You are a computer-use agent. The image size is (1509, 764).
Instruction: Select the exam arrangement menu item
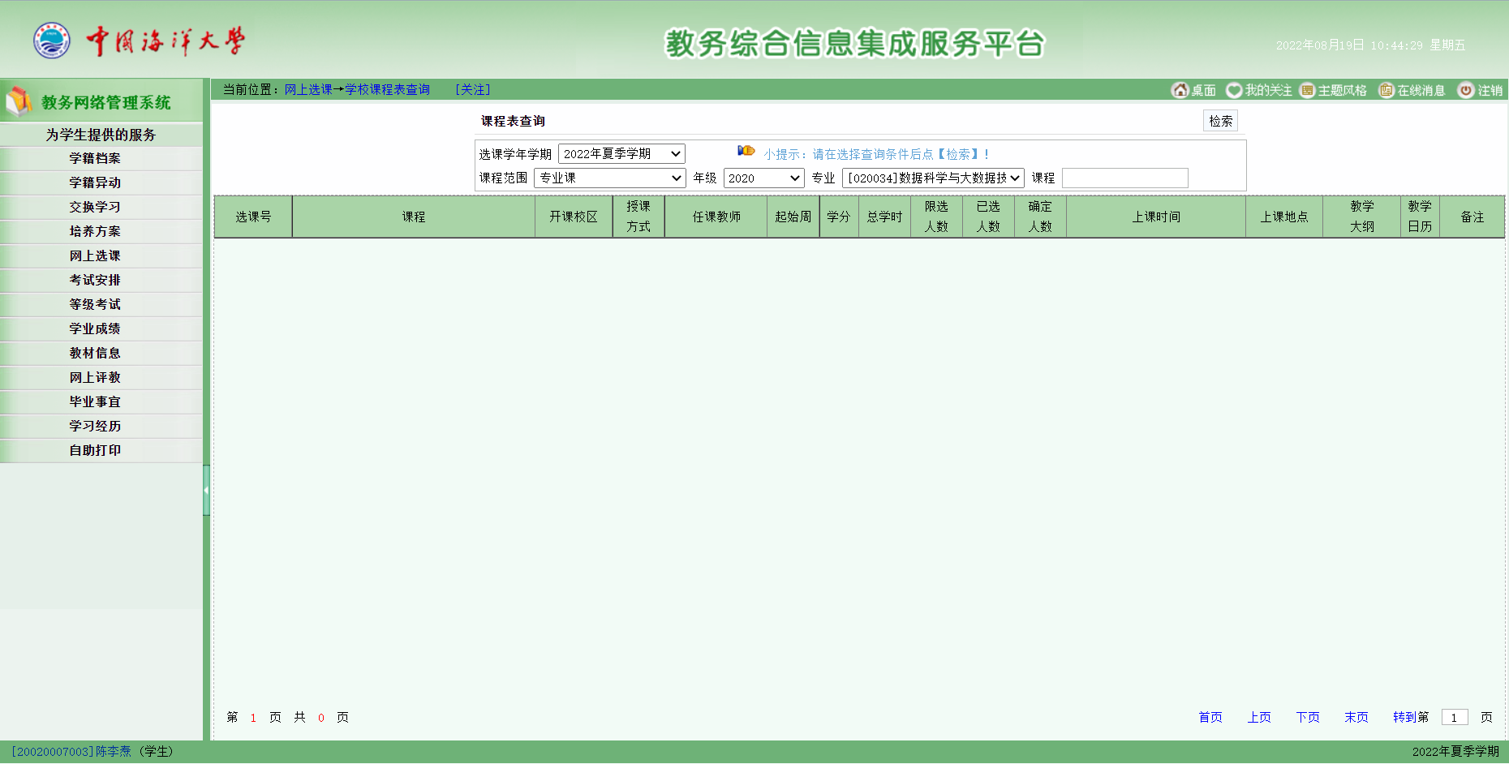click(x=95, y=280)
